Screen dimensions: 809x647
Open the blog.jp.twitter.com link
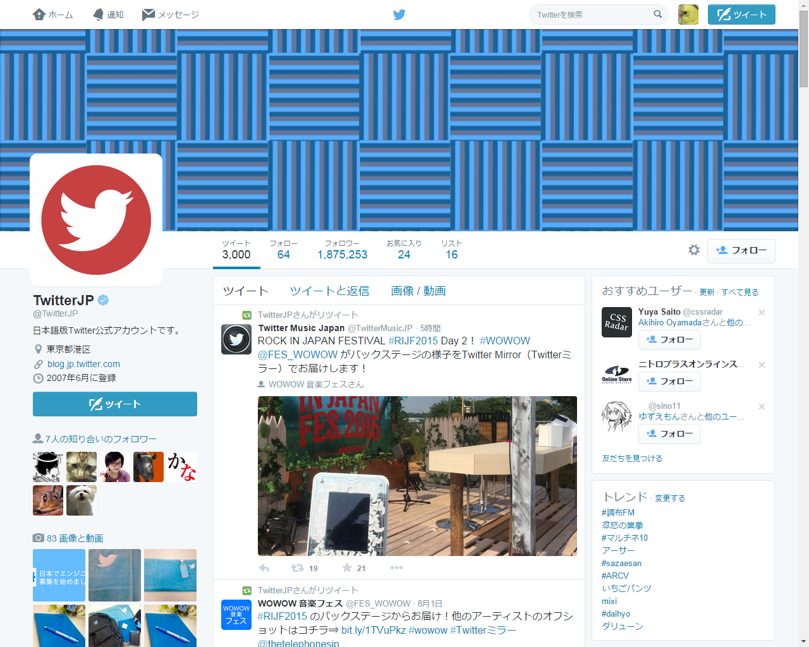click(83, 364)
